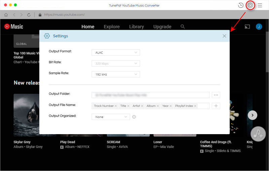Close the Settings dialog
Viewport: 269px width, 171px height.
[x=224, y=36]
